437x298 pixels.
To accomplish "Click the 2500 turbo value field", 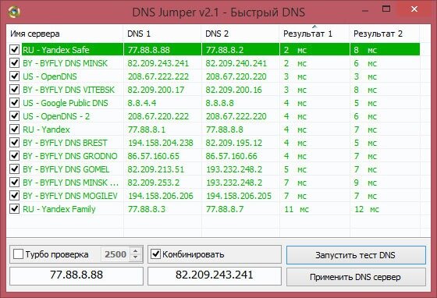I will pyautogui.click(x=115, y=254).
